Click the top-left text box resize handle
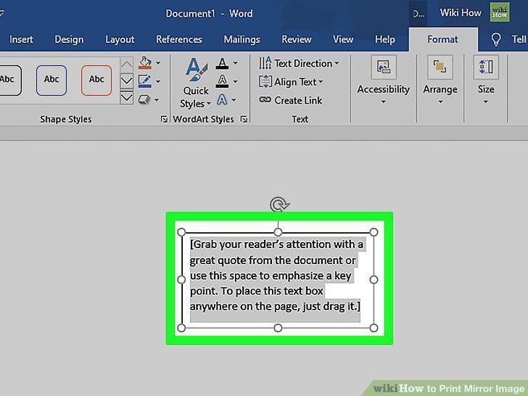Image resolution: width=528 pixels, height=396 pixels. tap(181, 232)
